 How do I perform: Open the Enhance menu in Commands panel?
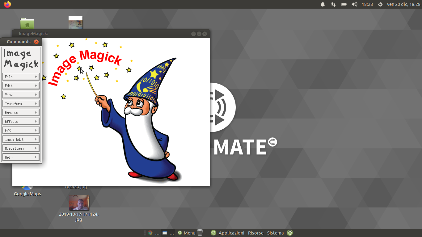[x=21, y=112]
